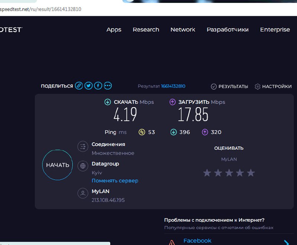Viewport: 297px width, 245px height.
Task: Open the Разработчики menu
Action: pyautogui.click(x=228, y=30)
